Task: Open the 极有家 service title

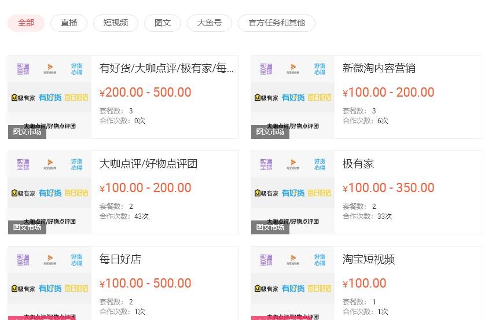Action: [x=358, y=164]
